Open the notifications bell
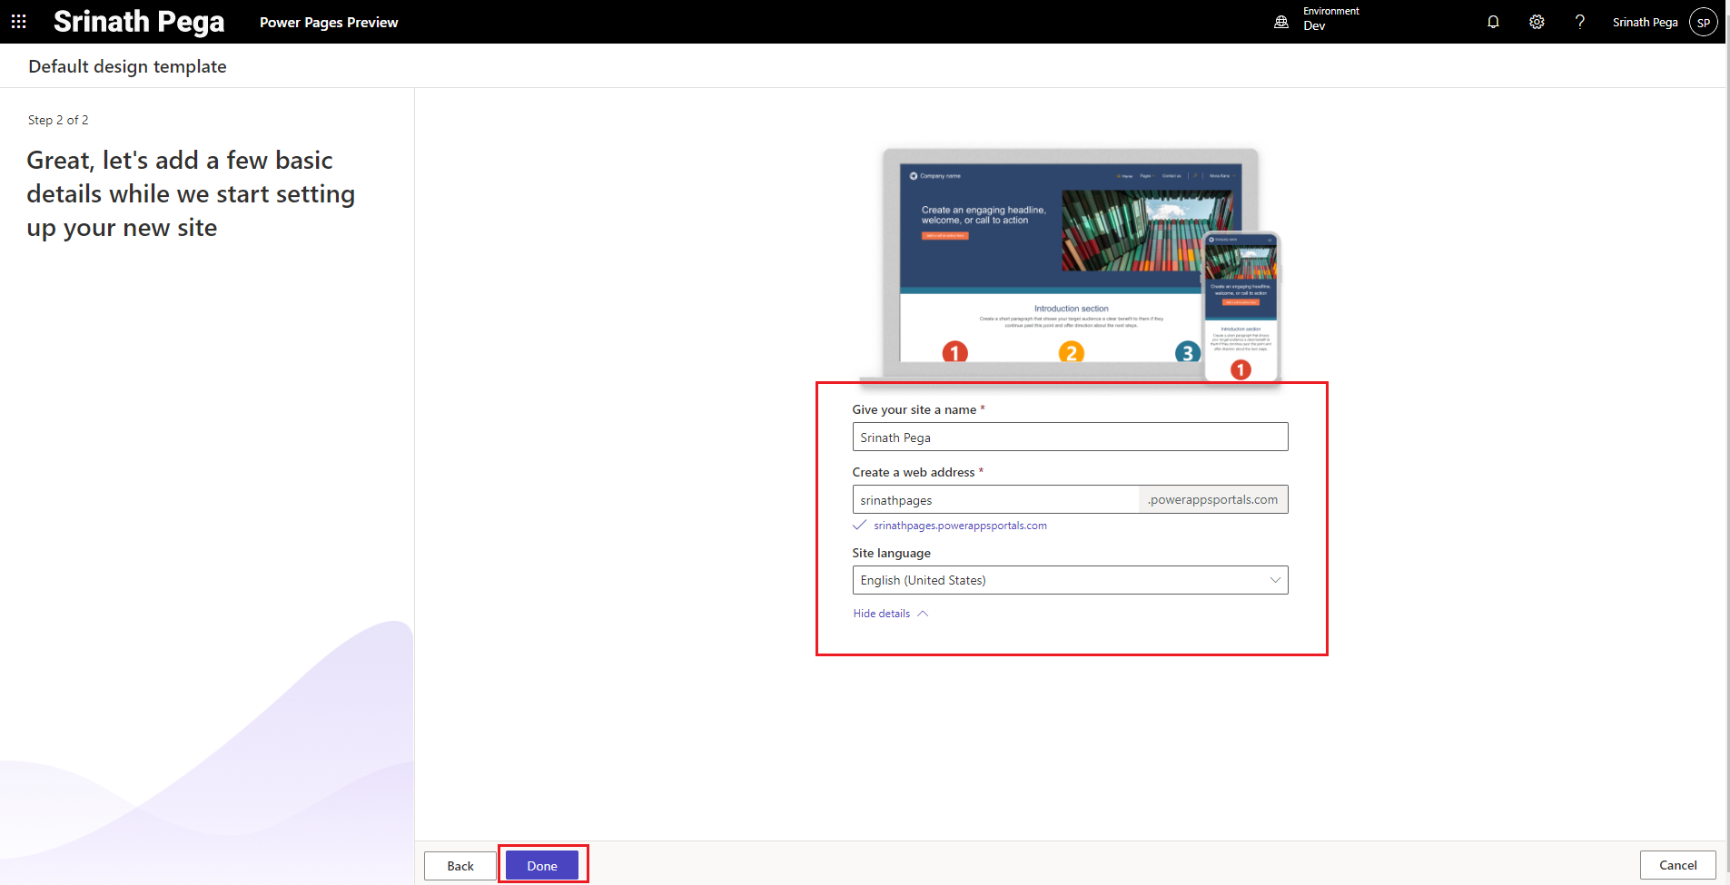 tap(1493, 22)
